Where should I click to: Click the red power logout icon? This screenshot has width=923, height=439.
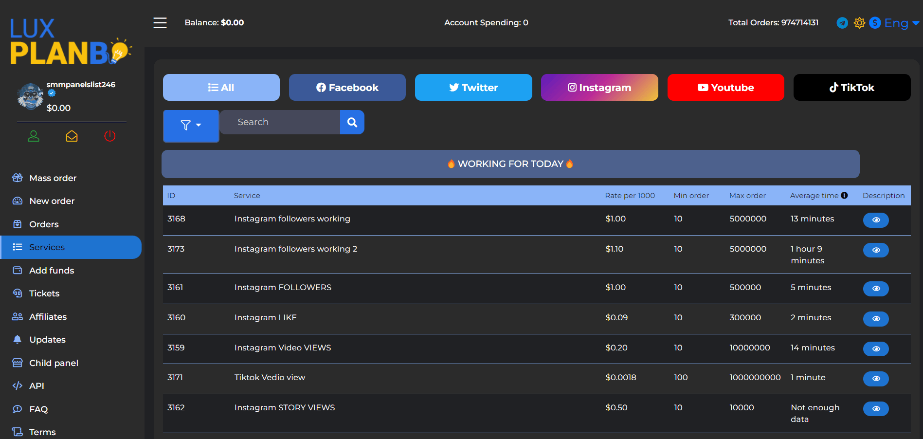pos(110,136)
